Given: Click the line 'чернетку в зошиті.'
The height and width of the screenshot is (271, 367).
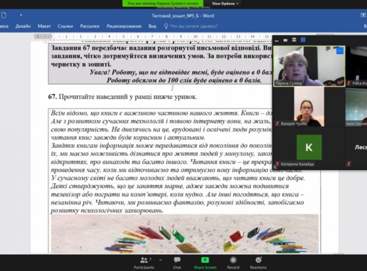Looking at the screenshot, I should [81, 64].
